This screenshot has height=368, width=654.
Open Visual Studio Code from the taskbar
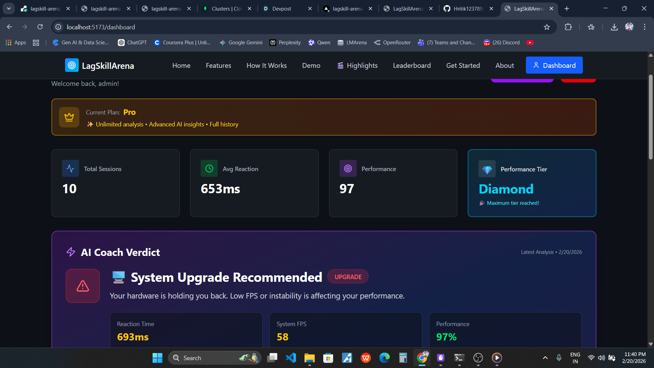(x=291, y=358)
